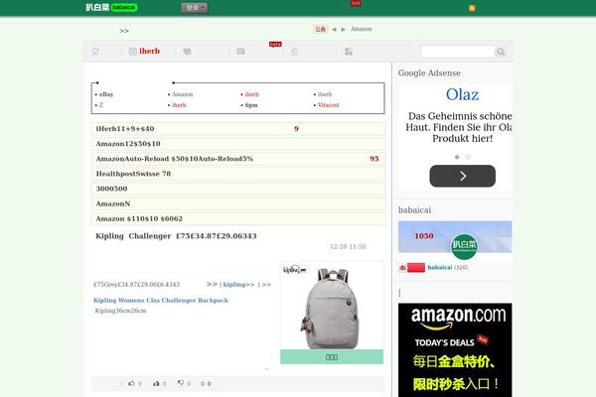Open the Kipling Challenger post title
Image resolution: width=596 pixels, height=397 pixels.
click(x=176, y=236)
